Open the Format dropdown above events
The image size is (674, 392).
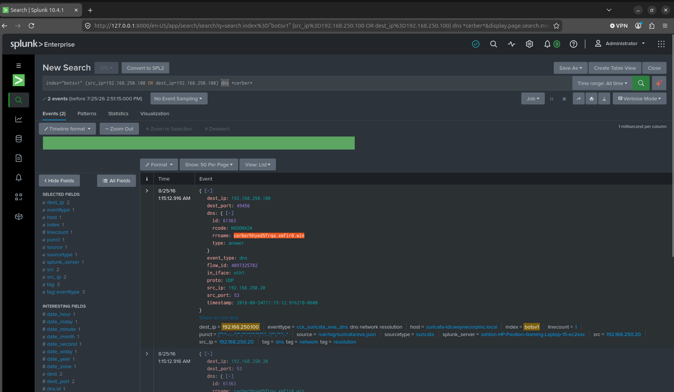[159, 164]
